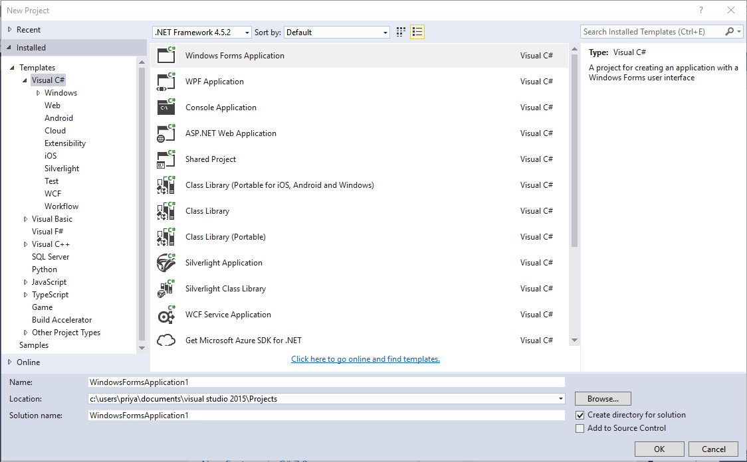Select the Test category
Viewport: 747px width, 462px height.
pos(51,181)
